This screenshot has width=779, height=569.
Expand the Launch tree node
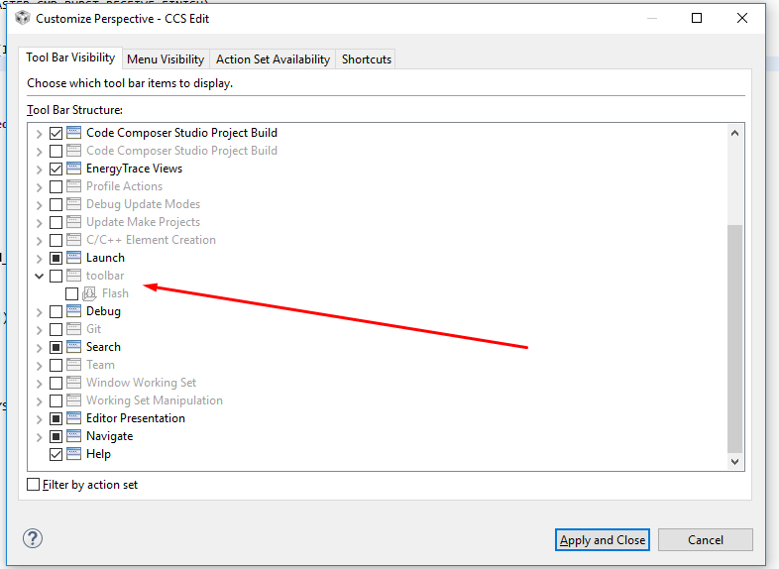point(40,258)
